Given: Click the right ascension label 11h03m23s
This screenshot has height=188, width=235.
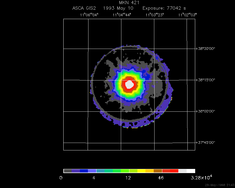Looking at the screenshot, I should tap(155, 15).
